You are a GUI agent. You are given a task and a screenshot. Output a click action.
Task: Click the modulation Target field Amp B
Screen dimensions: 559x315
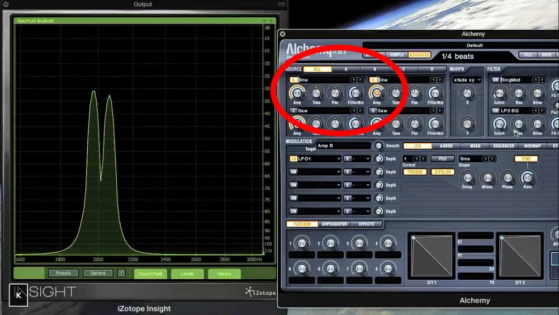(343, 145)
